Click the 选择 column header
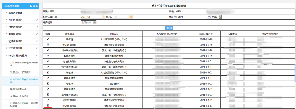 (x=48, y=34)
